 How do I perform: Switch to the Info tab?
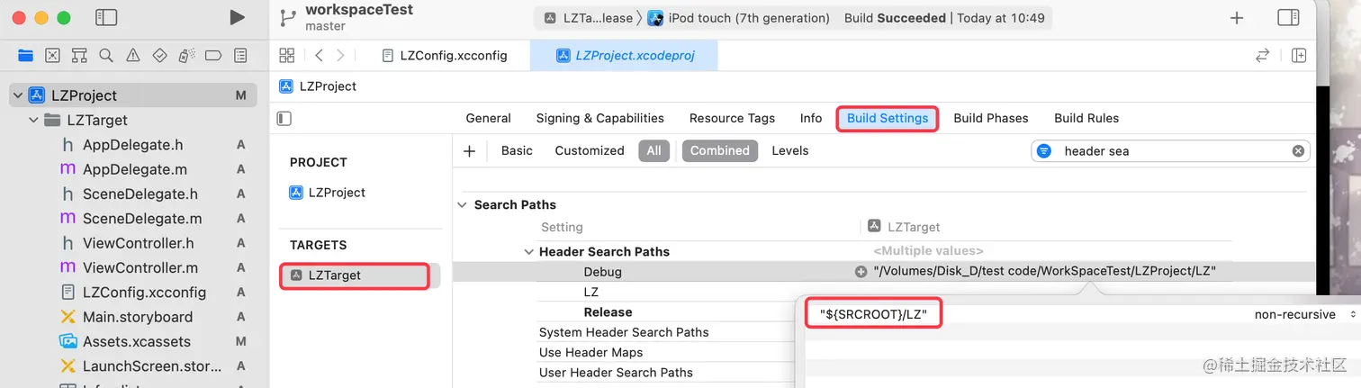811,118
